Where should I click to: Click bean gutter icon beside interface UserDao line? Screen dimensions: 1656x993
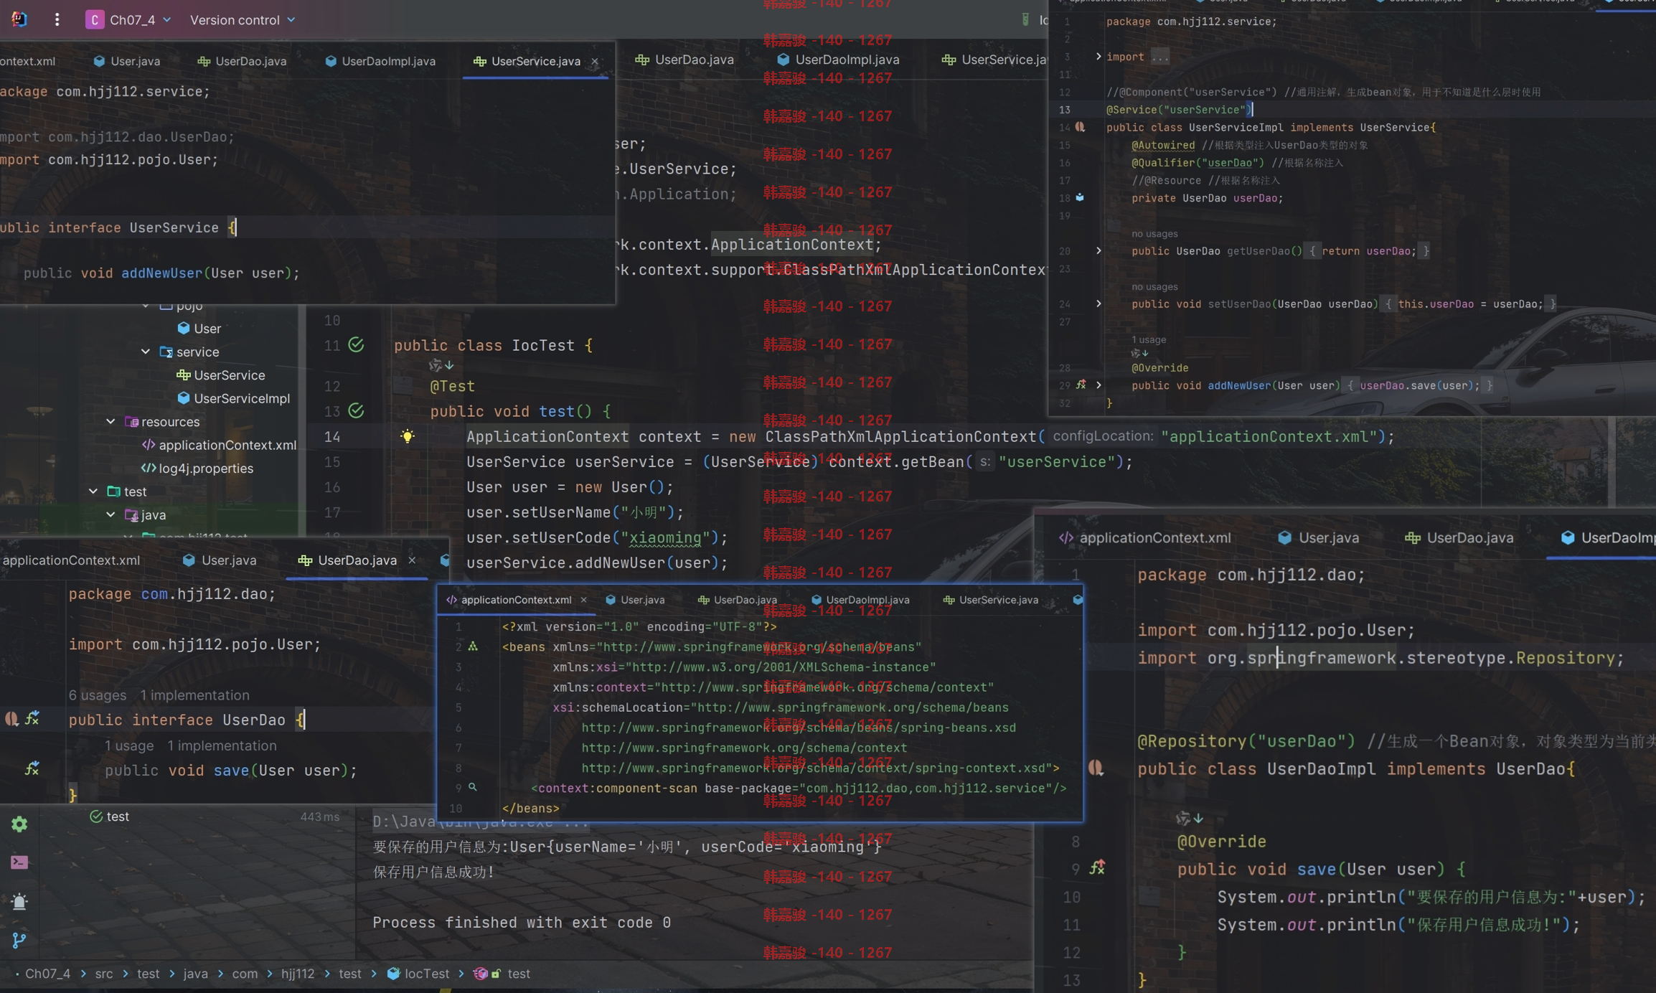click(x=11, y=719)
